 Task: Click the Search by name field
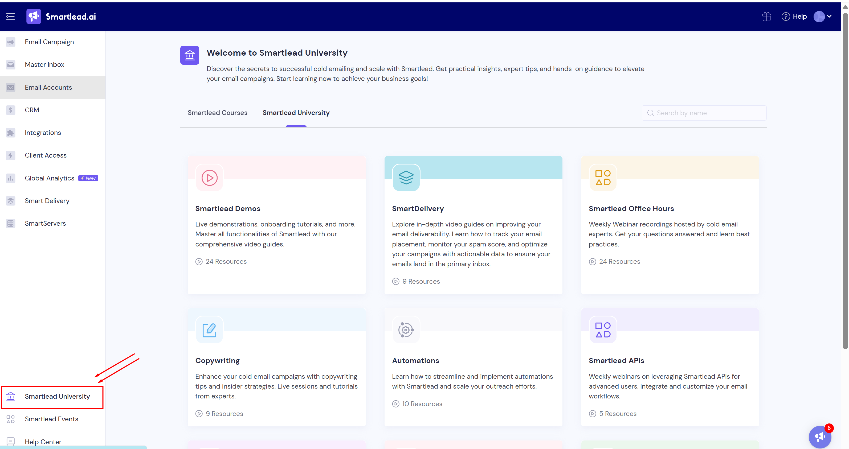pos(704,113)
